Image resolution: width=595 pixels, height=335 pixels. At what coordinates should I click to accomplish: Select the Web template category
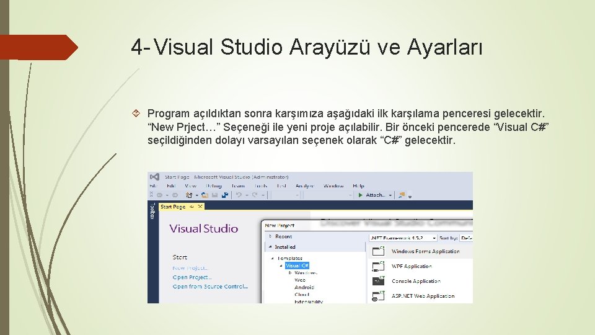(x=300, y=280)
